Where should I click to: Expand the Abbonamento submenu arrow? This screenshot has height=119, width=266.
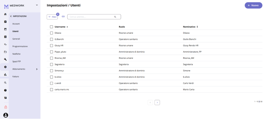coord(37,69)
